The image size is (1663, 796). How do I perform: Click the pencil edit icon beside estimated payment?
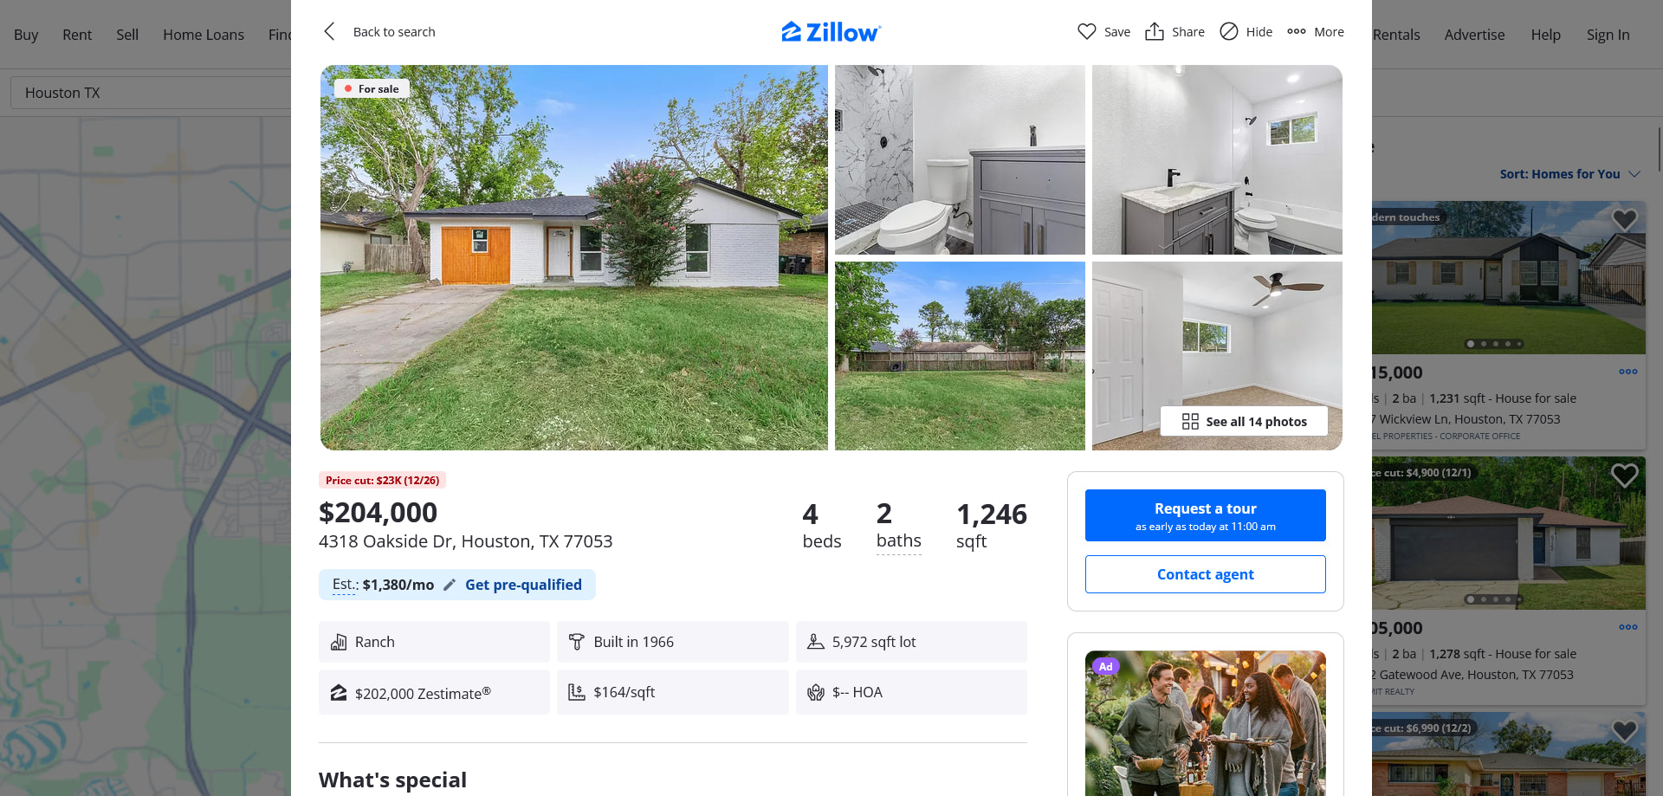pos(450,585)
